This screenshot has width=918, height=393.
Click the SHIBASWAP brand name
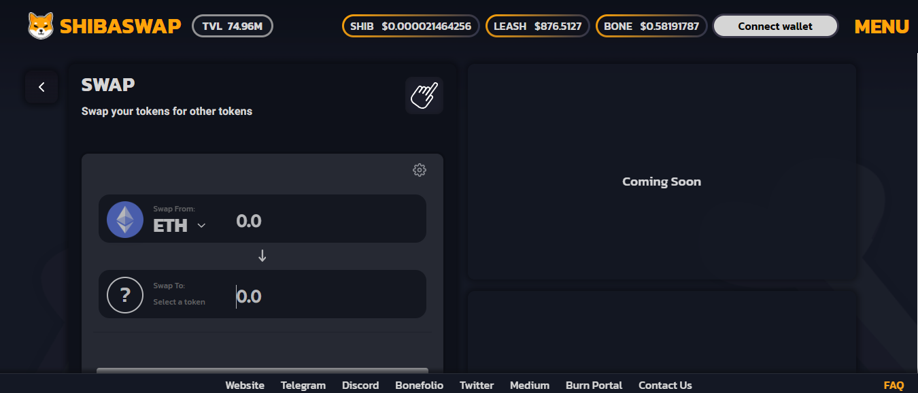pyautogui.click(x=120, y=27)
